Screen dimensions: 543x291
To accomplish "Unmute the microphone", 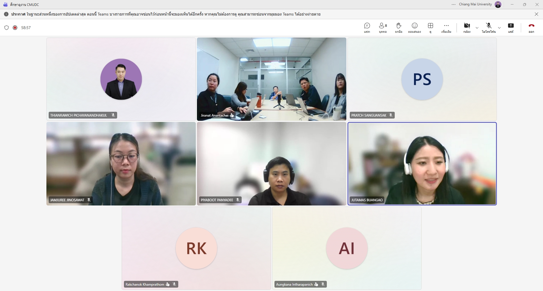I will click(489, 28).
